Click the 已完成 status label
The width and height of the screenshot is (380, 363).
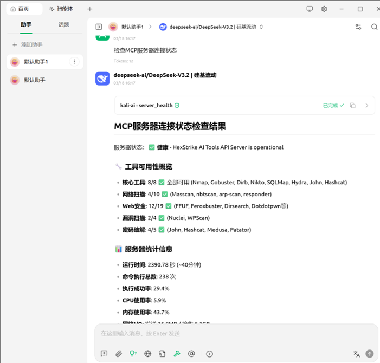[x=333, y=105]
